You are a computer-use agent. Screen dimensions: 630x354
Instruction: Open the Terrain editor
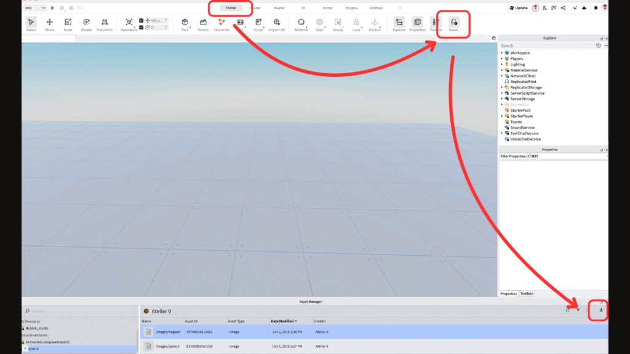coord(203,24)
